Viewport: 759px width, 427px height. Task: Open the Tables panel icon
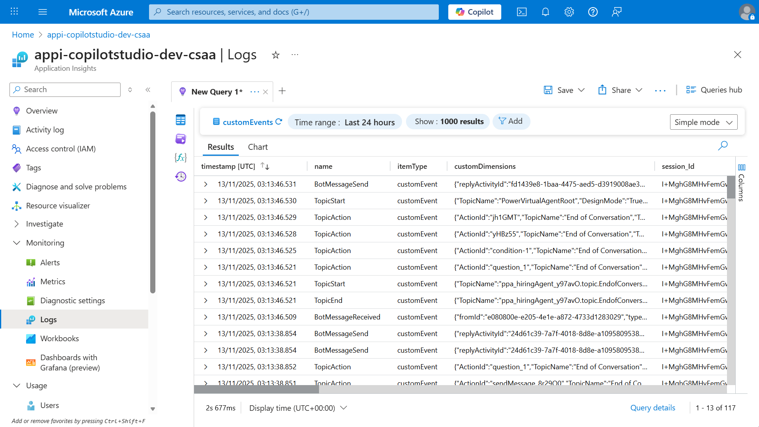[181, 120]
